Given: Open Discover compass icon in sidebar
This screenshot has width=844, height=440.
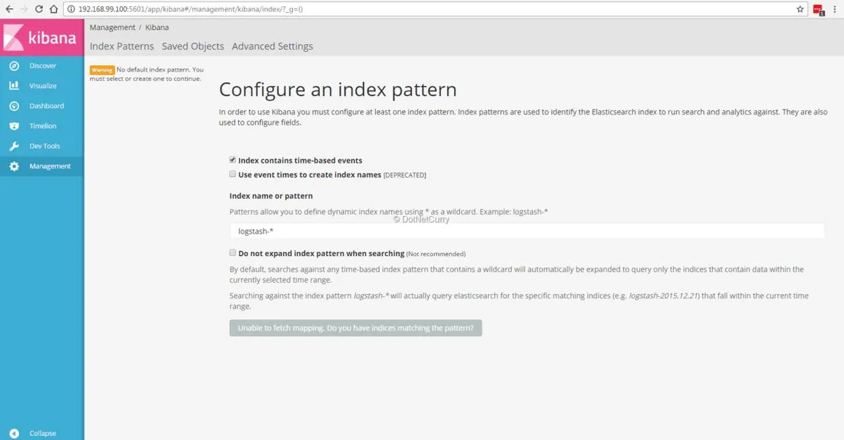Looking at the screenshot, I should click(14, 66).
